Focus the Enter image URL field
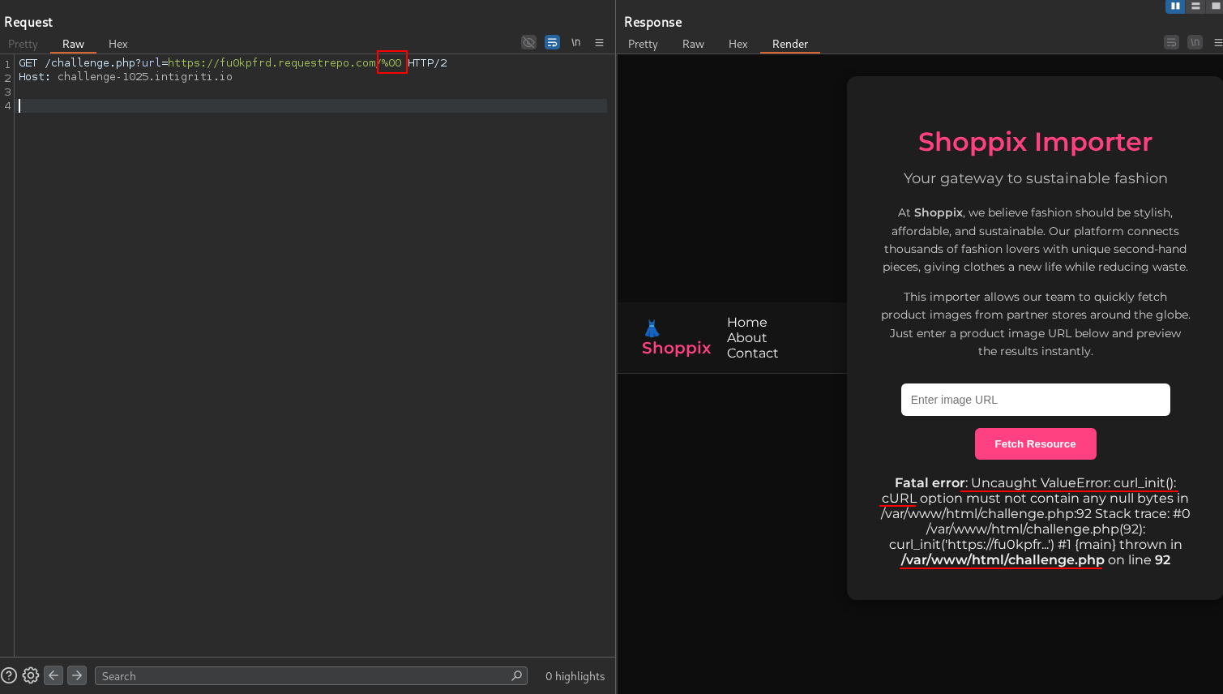 pos(1035,400)
